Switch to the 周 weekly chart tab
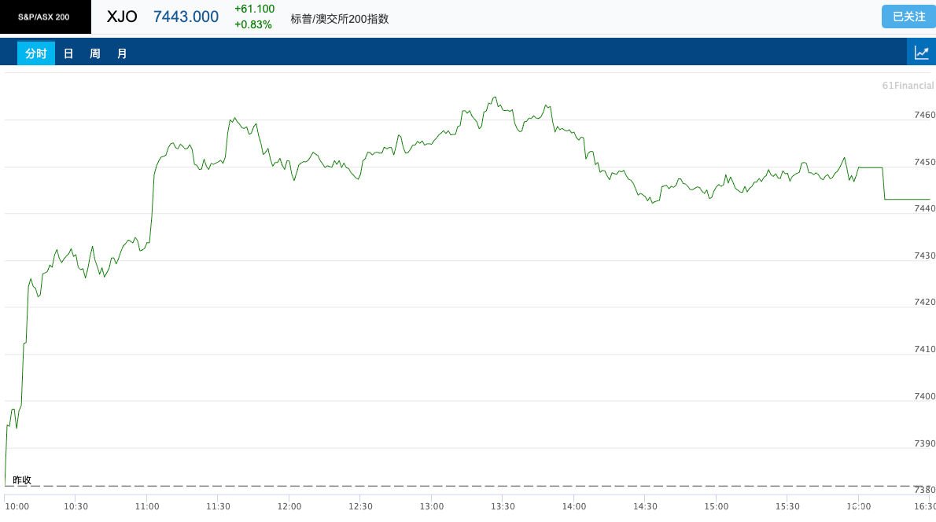This screenshot has width=936, height=522. point(95,53)
